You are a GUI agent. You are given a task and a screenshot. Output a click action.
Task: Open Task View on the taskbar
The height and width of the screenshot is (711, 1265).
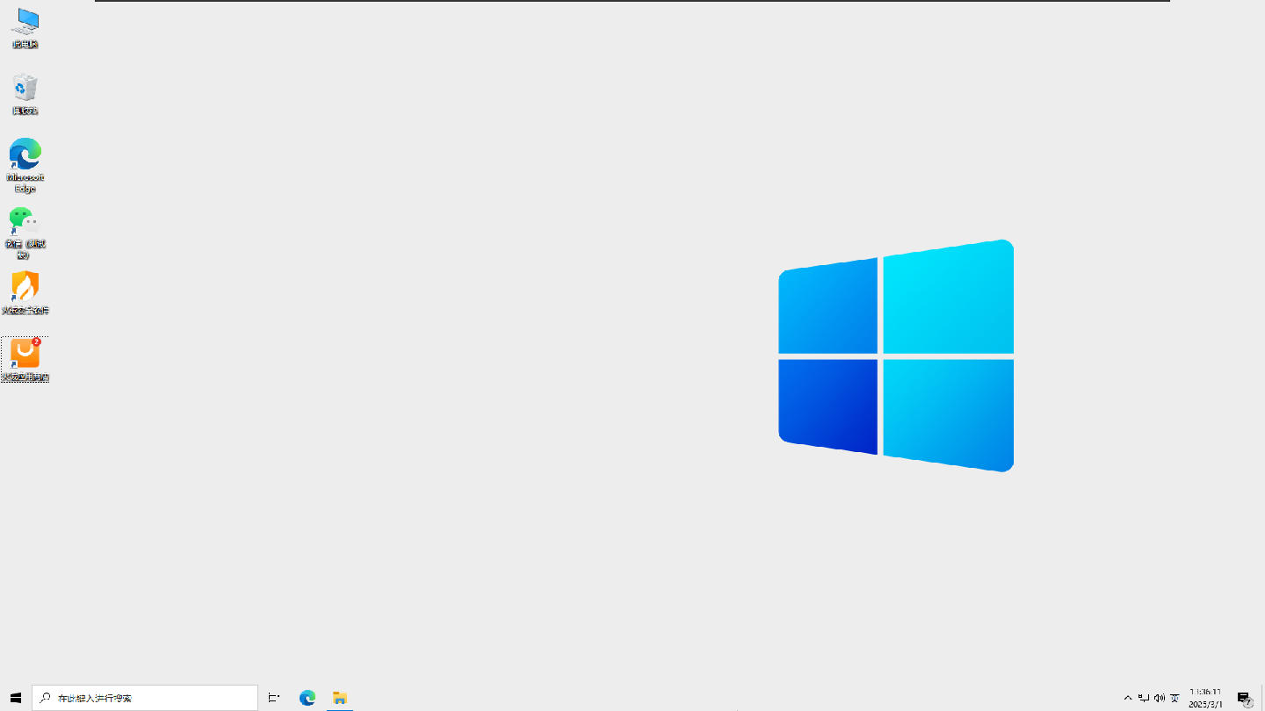coord(274,698)
